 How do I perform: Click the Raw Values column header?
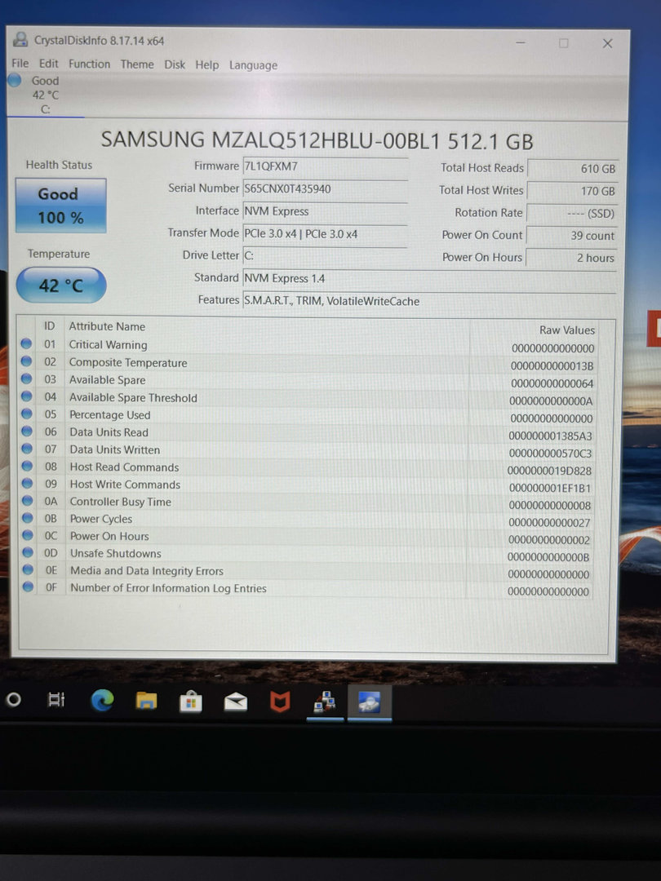(x=566, y=330)
